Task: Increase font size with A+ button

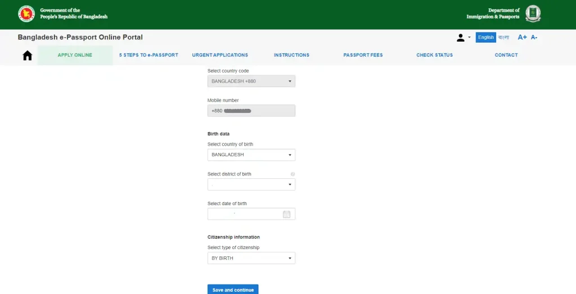Action: [x=522, y=37]
